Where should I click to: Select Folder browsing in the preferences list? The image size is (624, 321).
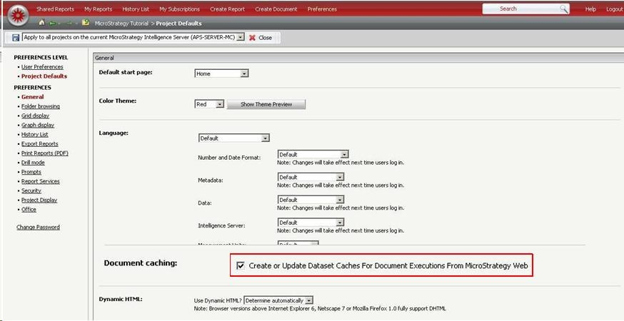41,106
